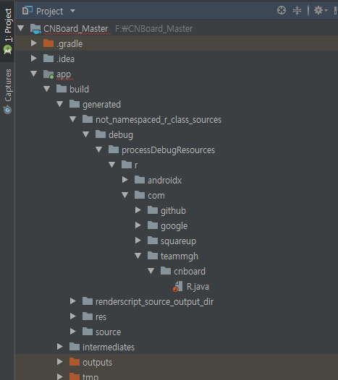Open the gear settings menu of the Project panel
This screenshot has width=338, height=380.
[321, 10]
